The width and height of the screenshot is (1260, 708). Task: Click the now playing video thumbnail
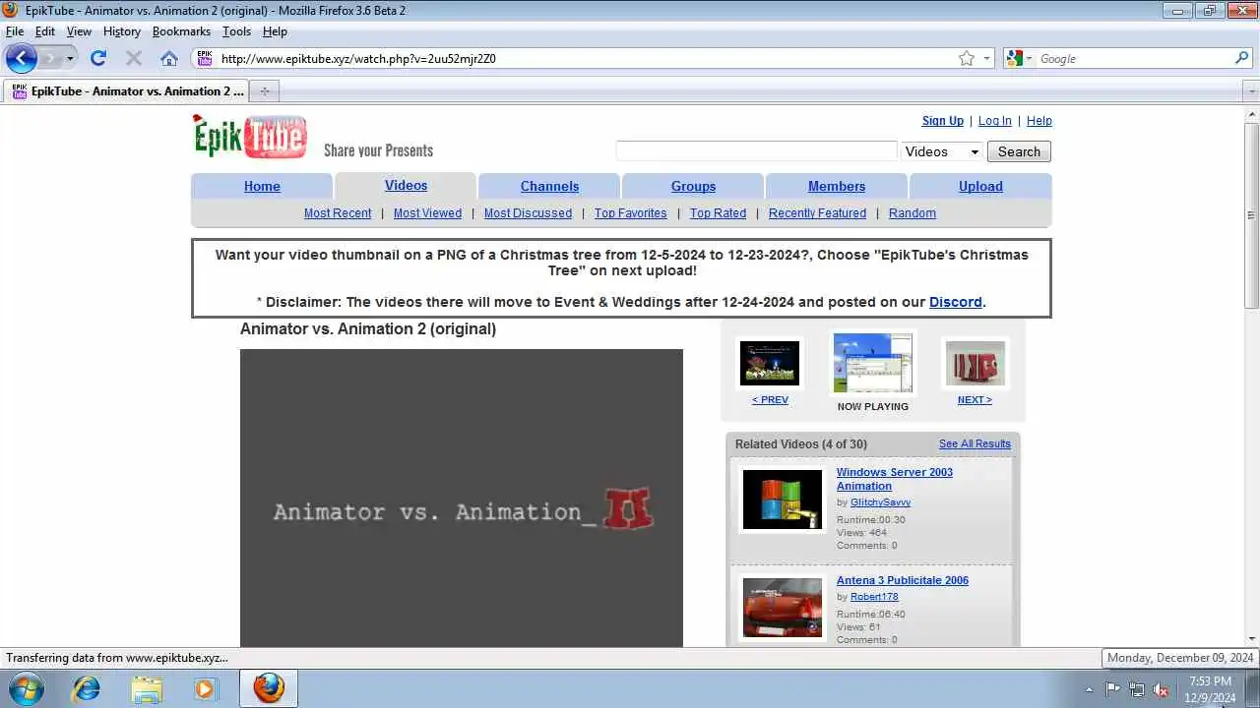(x=872, y=363)
